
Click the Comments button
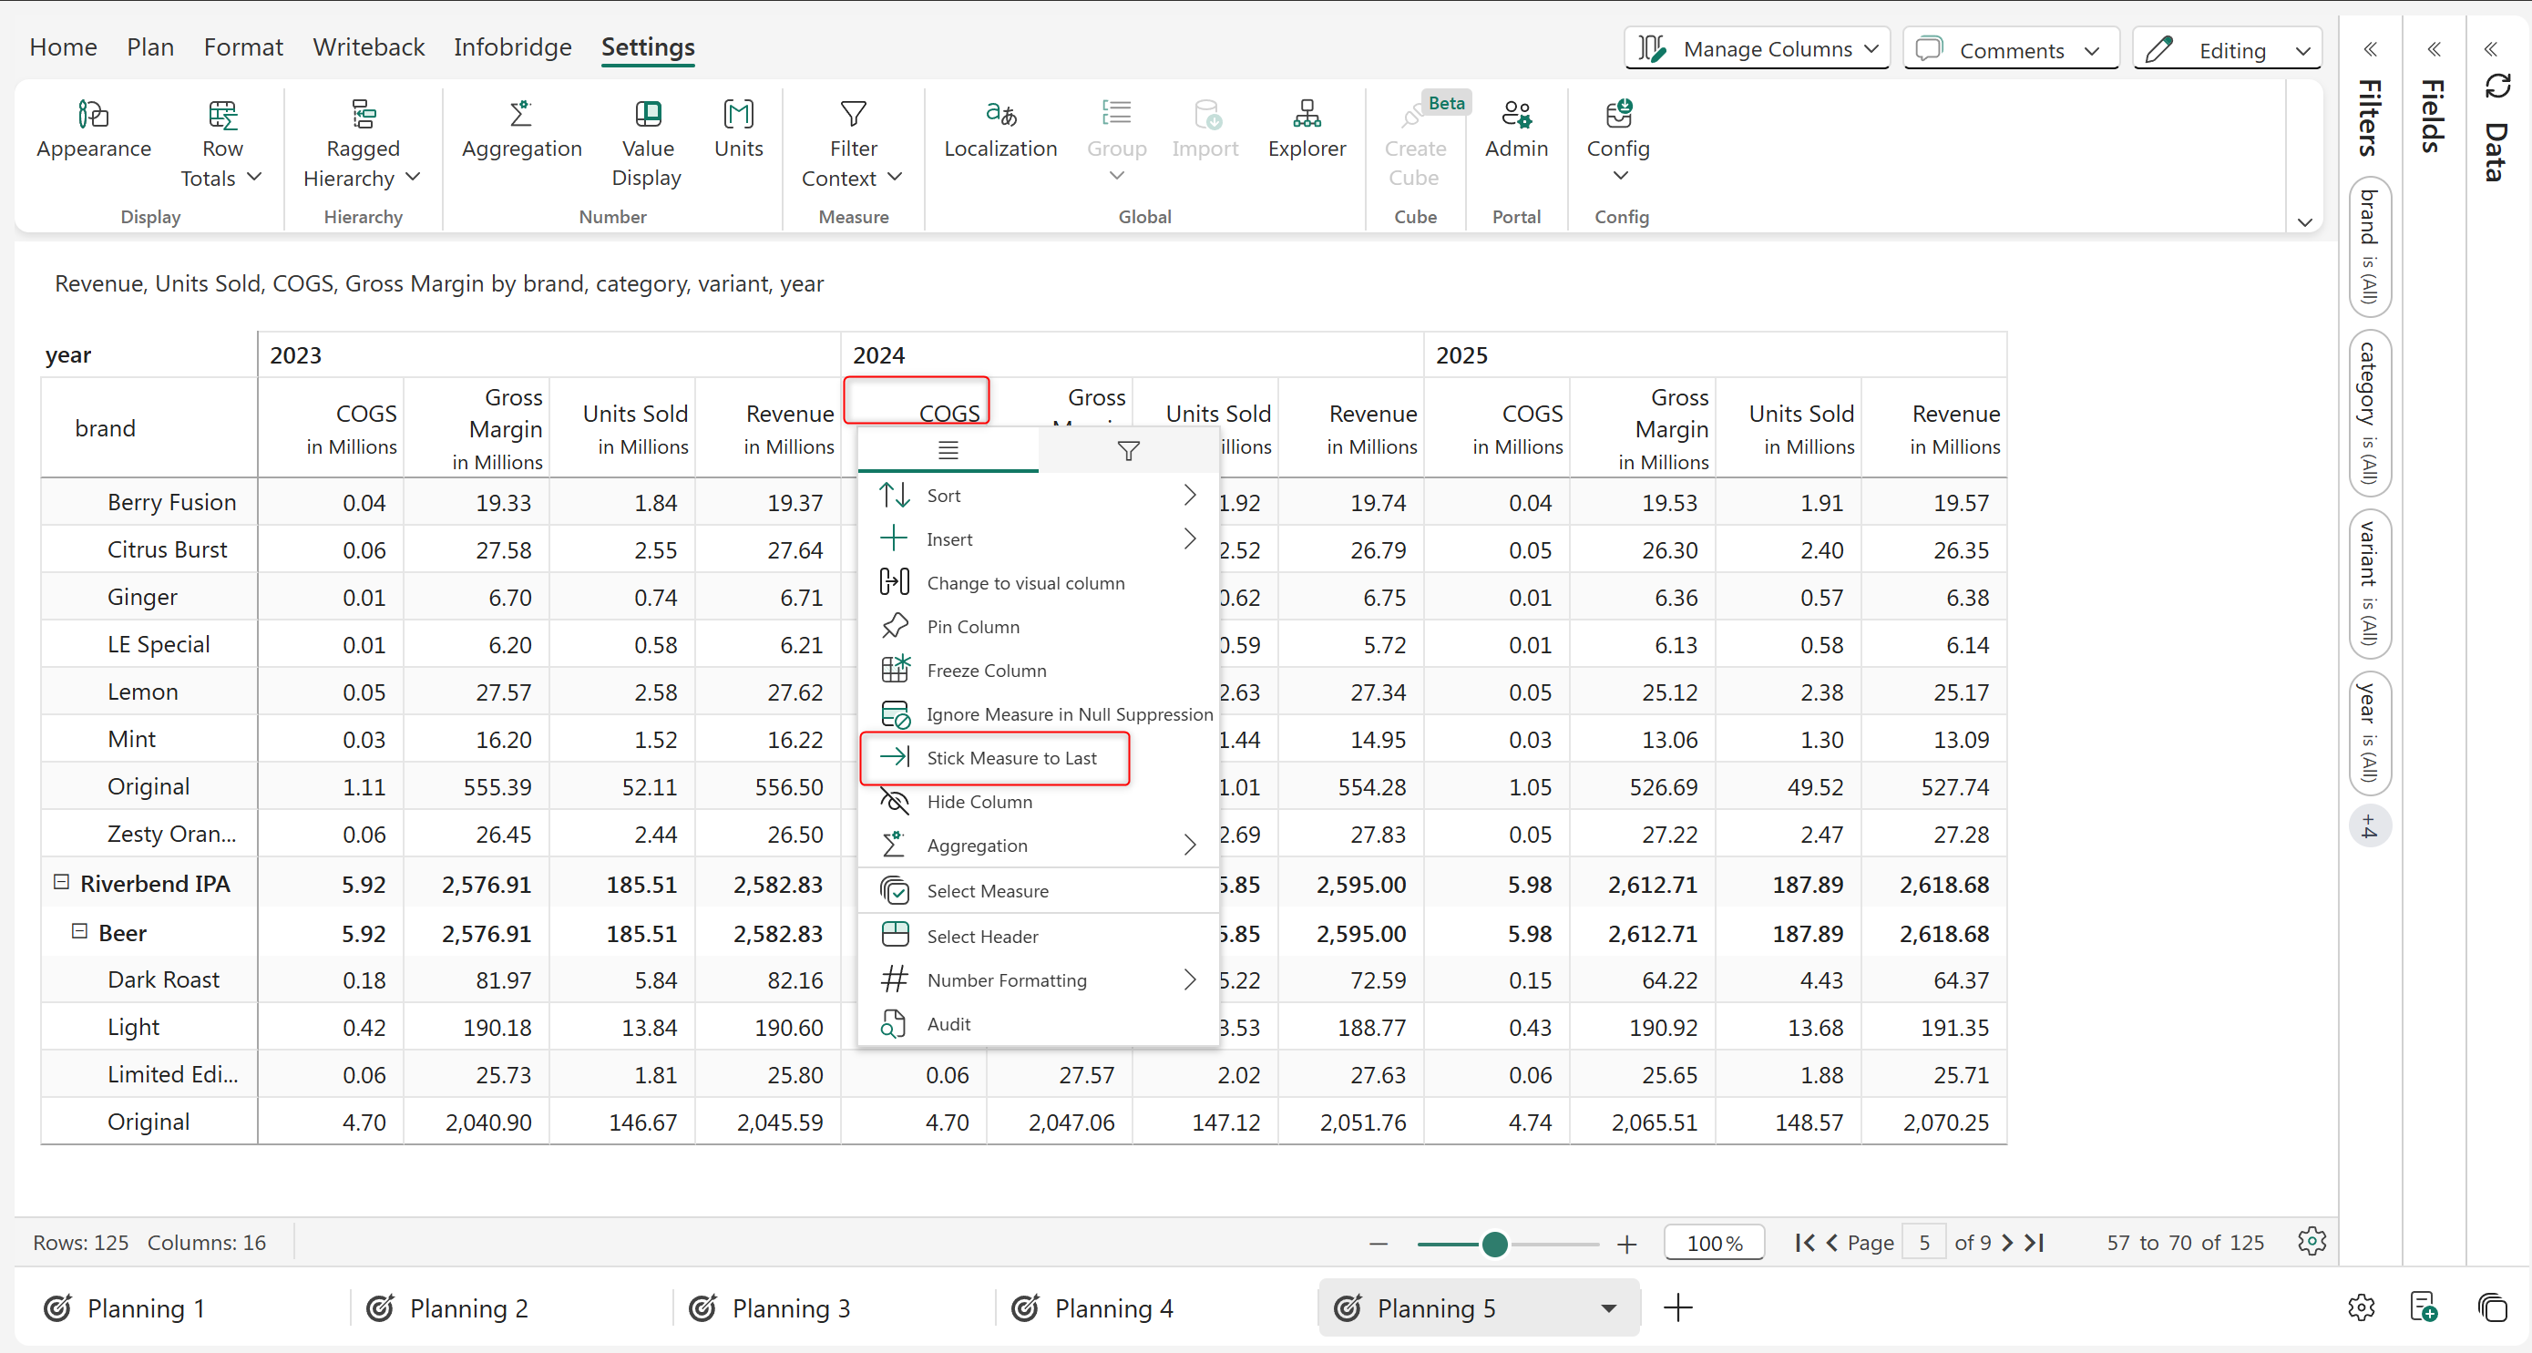[x=2010, y=49]
